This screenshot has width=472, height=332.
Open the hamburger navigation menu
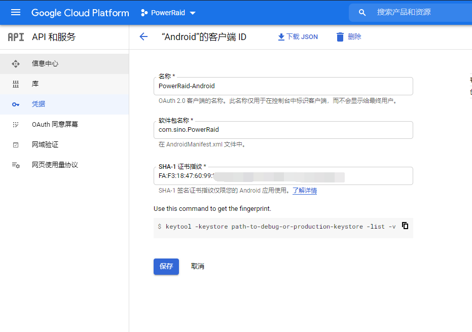(16, 12)
